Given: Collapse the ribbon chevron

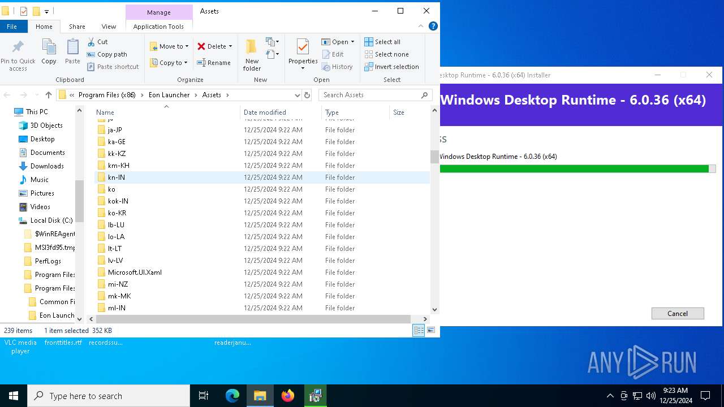Looking at the screenshot, I should click(x=421, y=26).
